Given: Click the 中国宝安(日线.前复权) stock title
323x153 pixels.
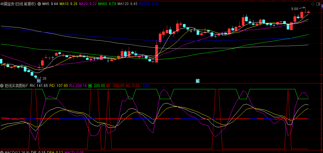Looking at the screenshot, I should click(18, 4).
